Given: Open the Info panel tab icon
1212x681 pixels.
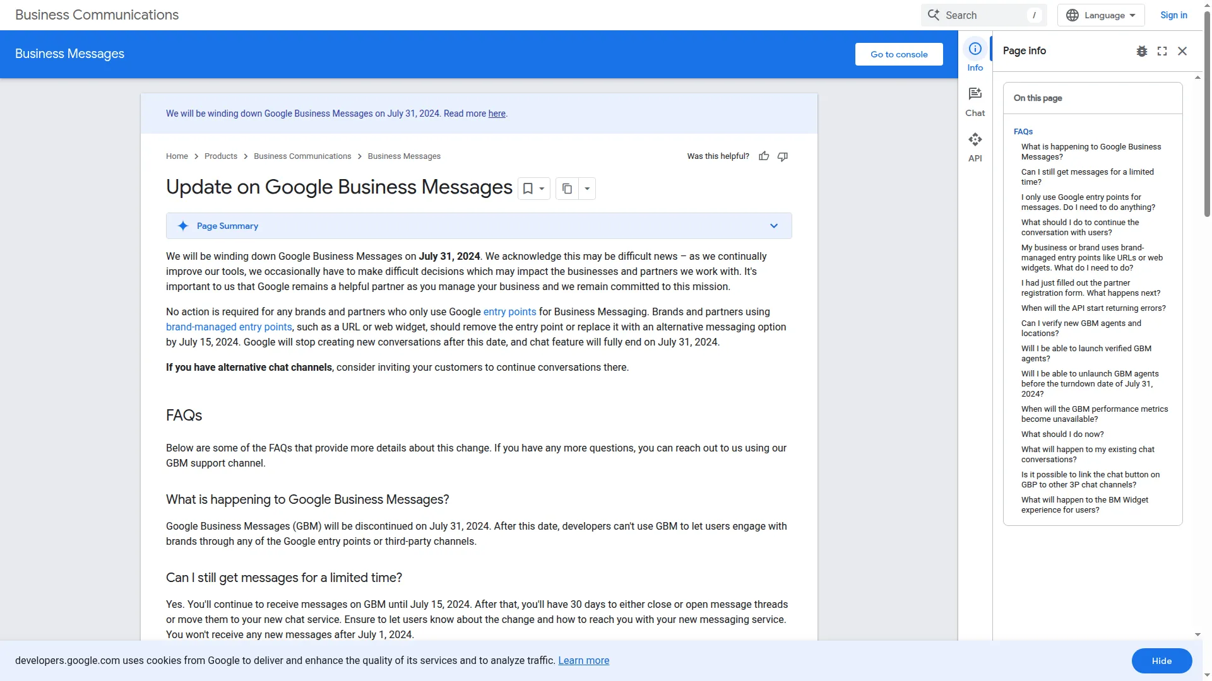Looking at the screenshot, I should [975, 49].
